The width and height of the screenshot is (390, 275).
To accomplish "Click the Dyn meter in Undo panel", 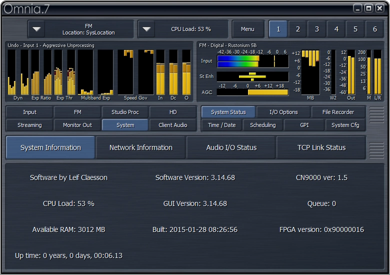I will [18, 72].
